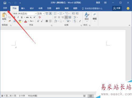Select the 设计 tab

[32, 8]
